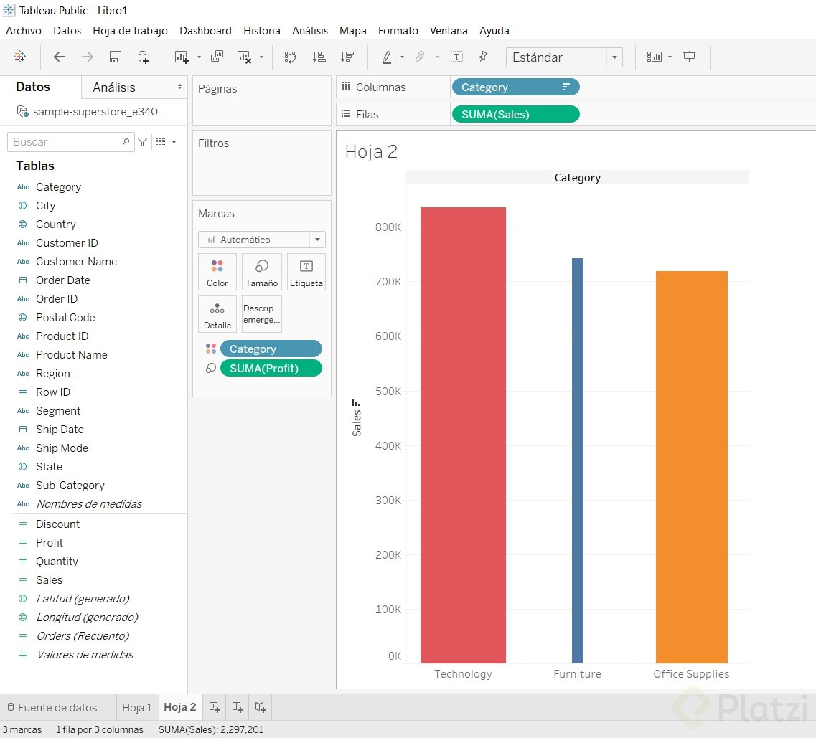Click the Buscar search field
This screenshot has height=738, width=816.
[71, 141]
